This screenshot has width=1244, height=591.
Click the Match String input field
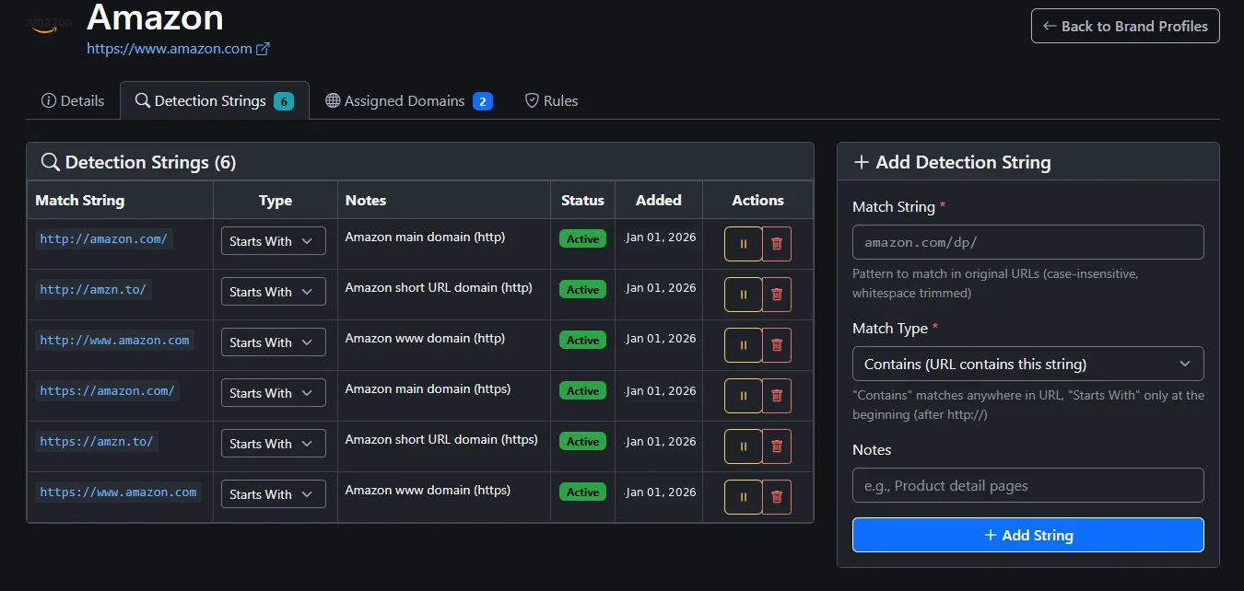[1027, 241]
